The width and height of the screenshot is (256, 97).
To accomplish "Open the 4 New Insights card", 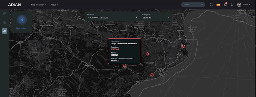I will pyautogui.click(x=22, y=22).
